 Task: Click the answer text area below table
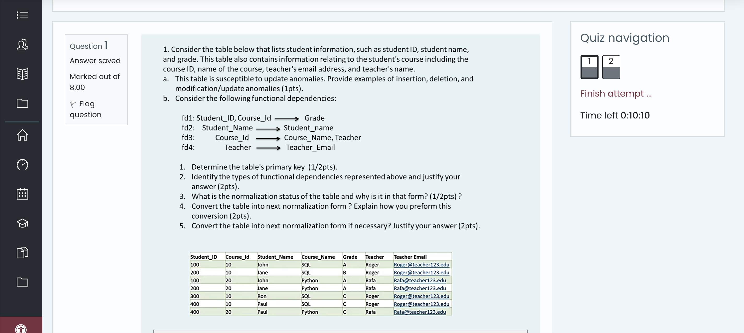[x=340, y=331]
